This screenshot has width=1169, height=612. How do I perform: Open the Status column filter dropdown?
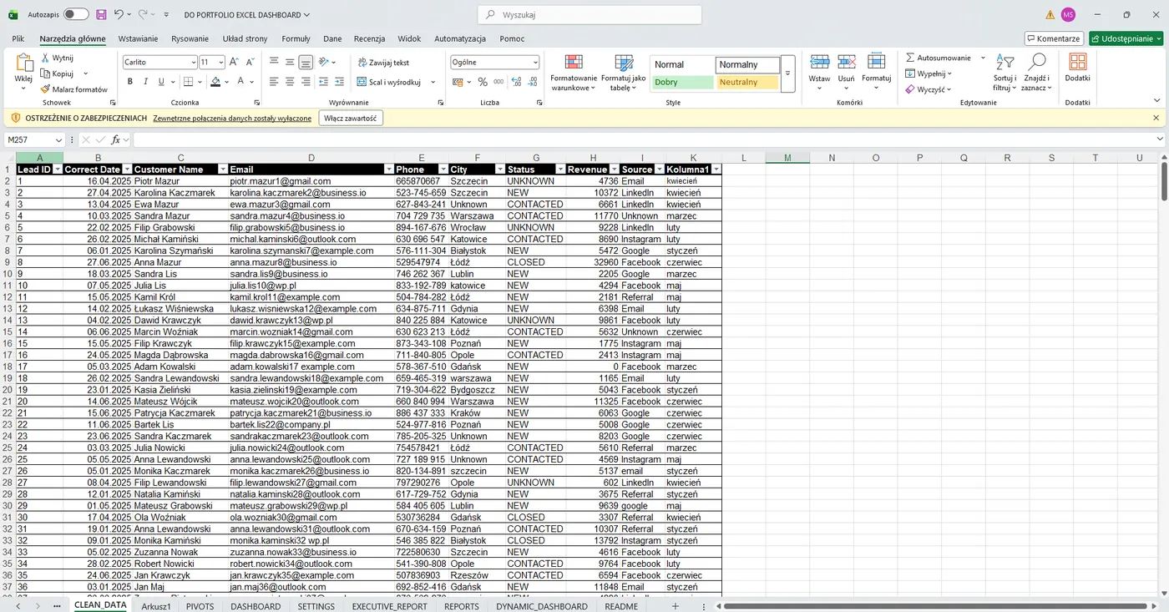560,169
